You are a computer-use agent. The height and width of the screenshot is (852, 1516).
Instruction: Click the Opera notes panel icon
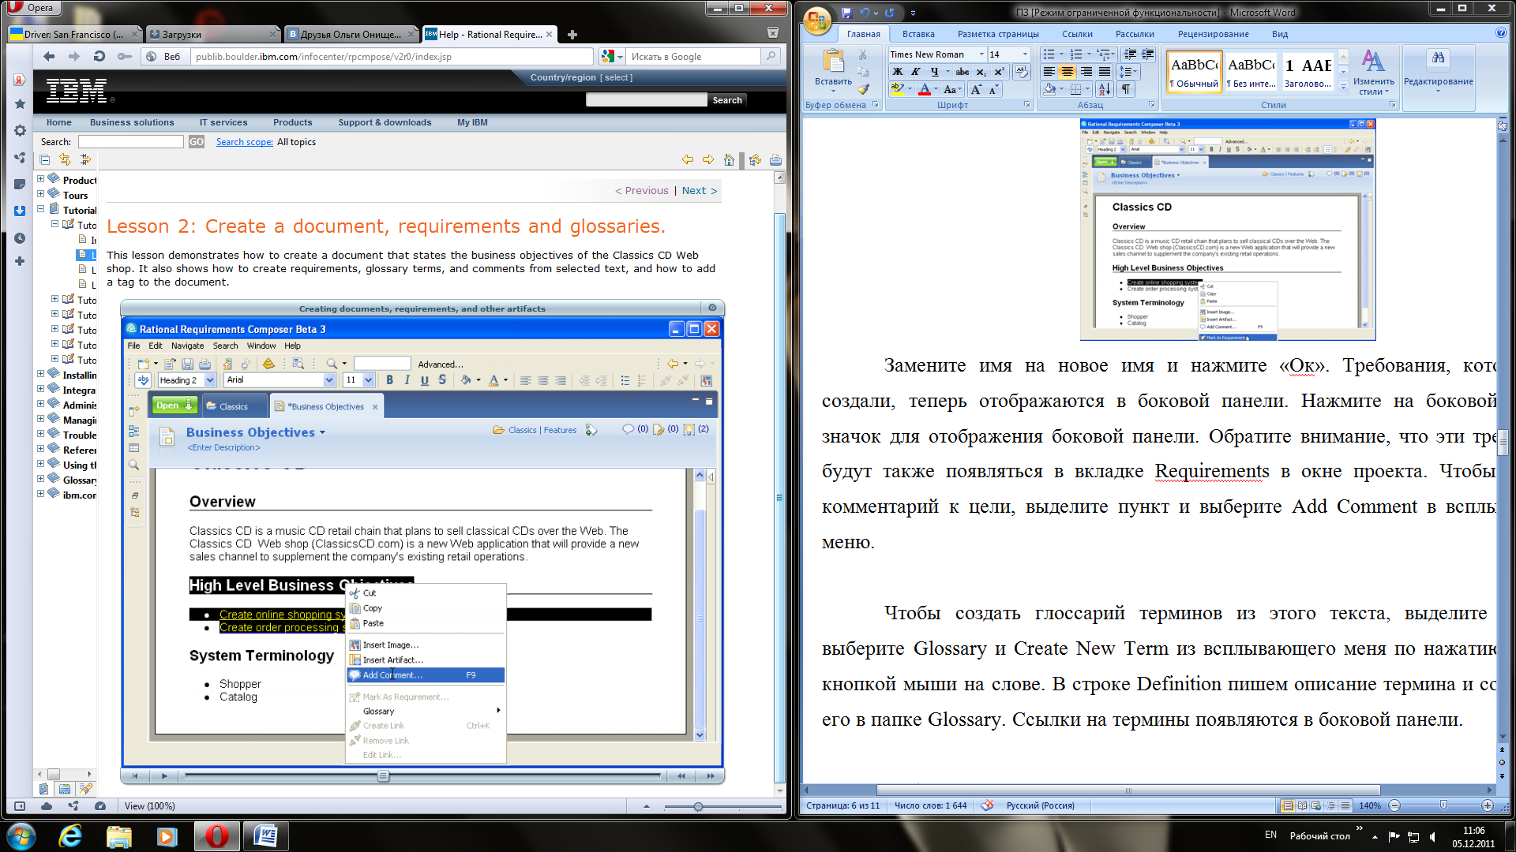[x=20, y=184]
